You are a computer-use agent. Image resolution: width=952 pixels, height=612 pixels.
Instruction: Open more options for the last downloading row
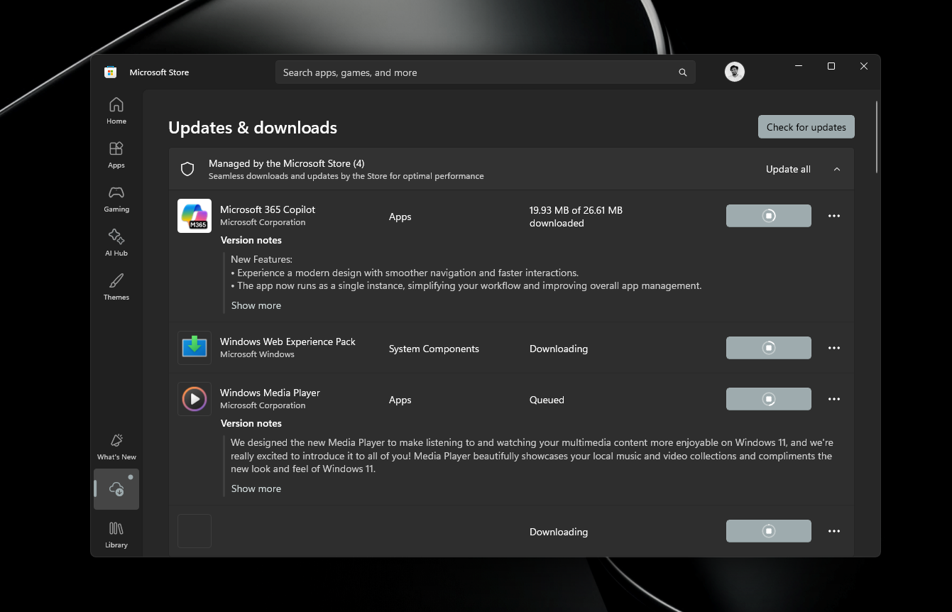coord(834,531)
